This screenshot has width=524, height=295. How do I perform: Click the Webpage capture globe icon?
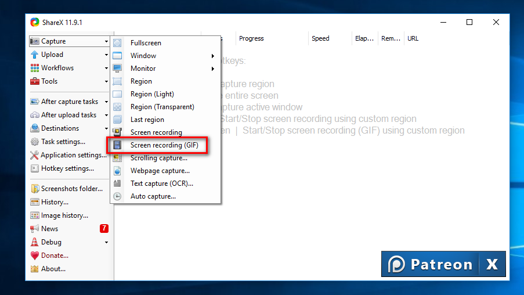(x=117, y=171)
